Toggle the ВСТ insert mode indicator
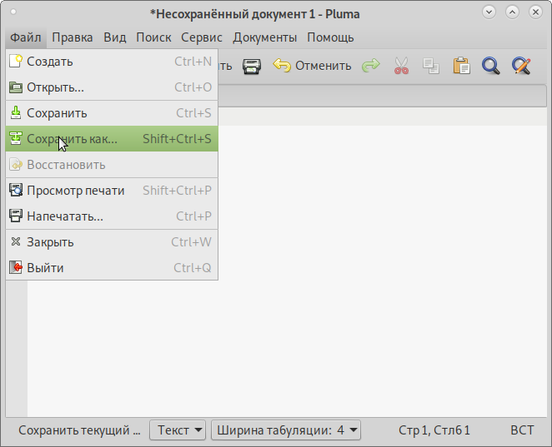Screen dimensions: 552x447 point(522,430)
